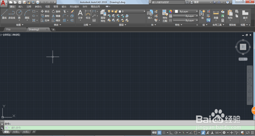Click the 二维线框 visual style label
Viewport: 255px width, 136px height.
point(15,35)
